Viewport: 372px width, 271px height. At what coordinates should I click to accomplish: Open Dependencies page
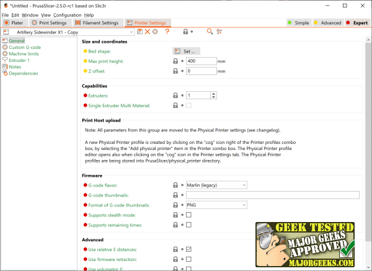(24, 73)
